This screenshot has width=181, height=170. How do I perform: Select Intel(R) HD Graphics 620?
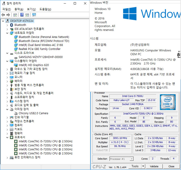34,65
